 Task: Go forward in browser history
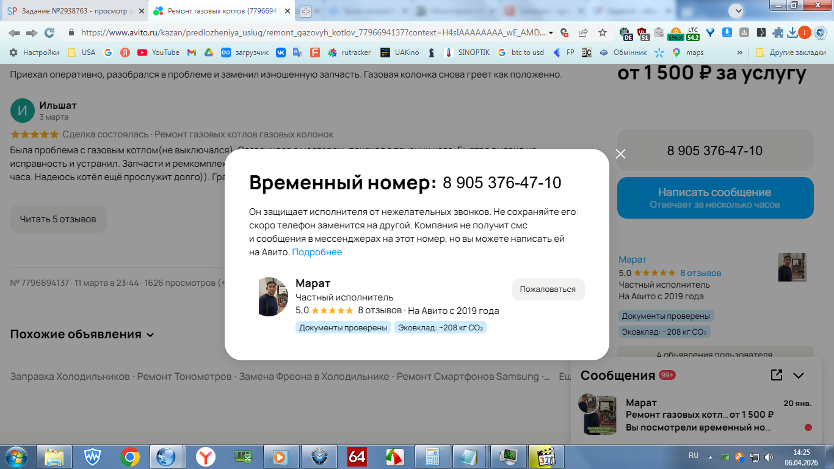click(32, 32)
